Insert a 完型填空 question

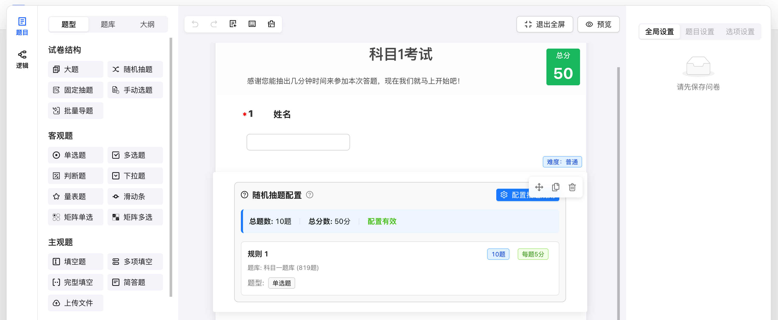coord(75,282)
